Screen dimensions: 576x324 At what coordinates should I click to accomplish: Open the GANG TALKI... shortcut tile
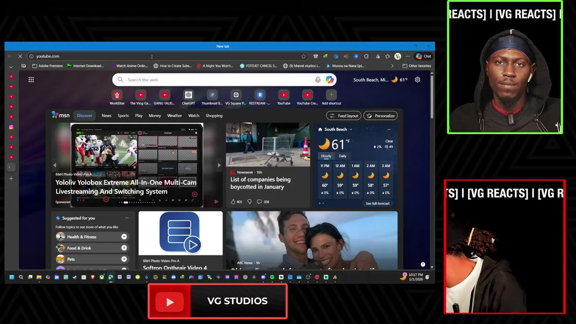[x=164, y=97]
